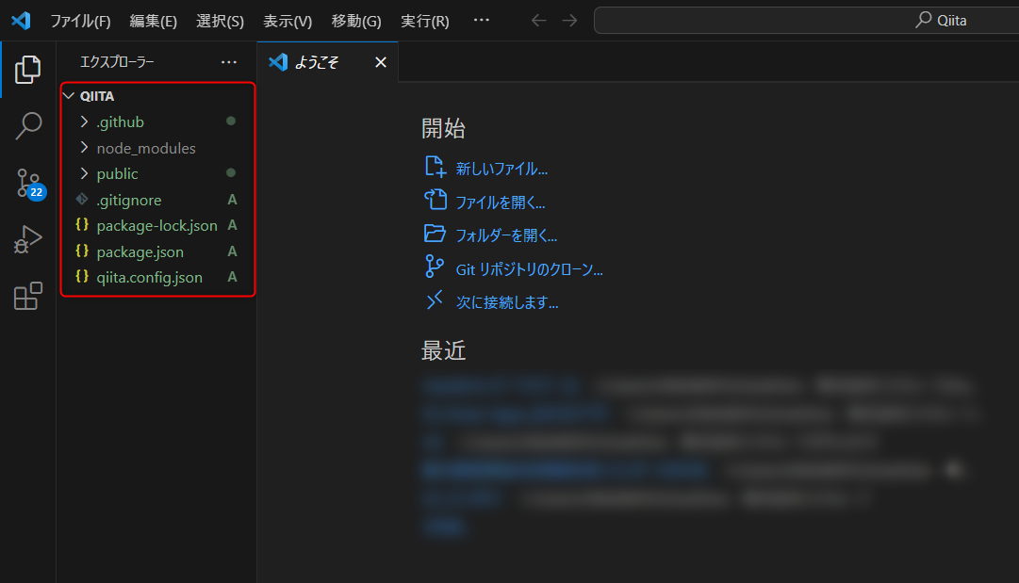This screenshot has width=1019, height=583.
Task: Click the JSON icon beside package.json
Action: coord(82,251)
